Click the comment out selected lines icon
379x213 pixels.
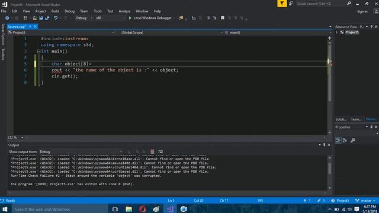pyautogui.click(x=208, y=18)
